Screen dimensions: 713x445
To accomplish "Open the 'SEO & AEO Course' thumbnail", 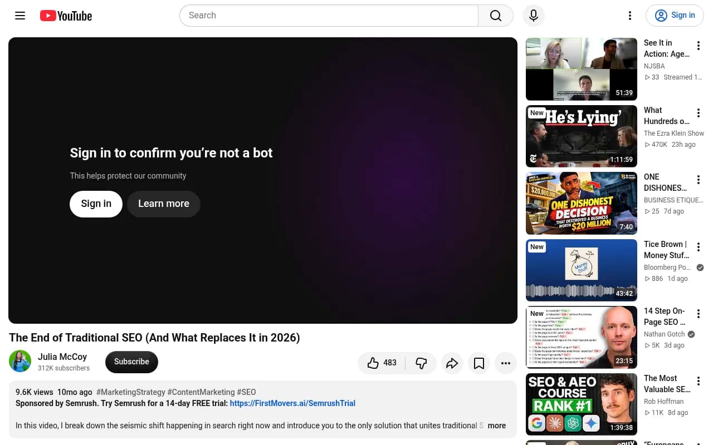I will [x=582, y=404].
